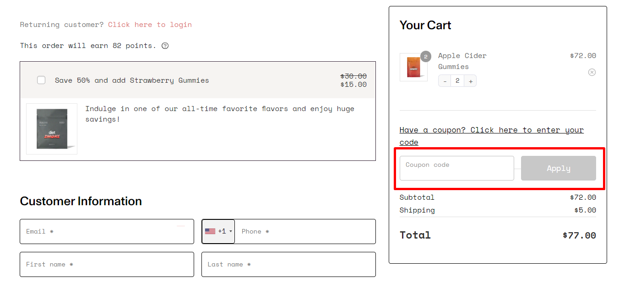This screenshot has height=282, width=630.
Task: Open the 'Have a coupon?' link
Action: point(492,136)
